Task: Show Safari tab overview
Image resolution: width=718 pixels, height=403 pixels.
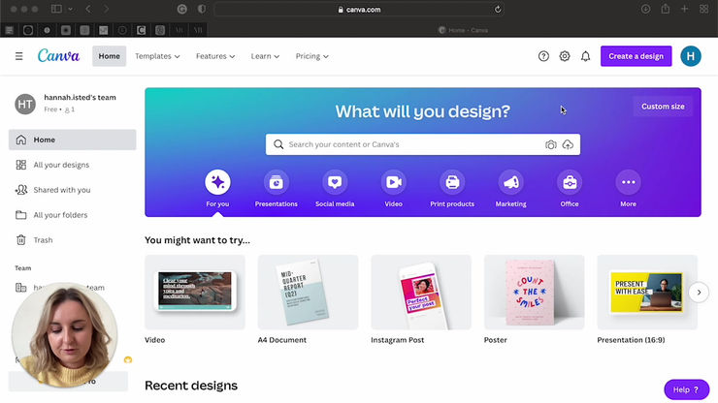Action: pos(704,9)
